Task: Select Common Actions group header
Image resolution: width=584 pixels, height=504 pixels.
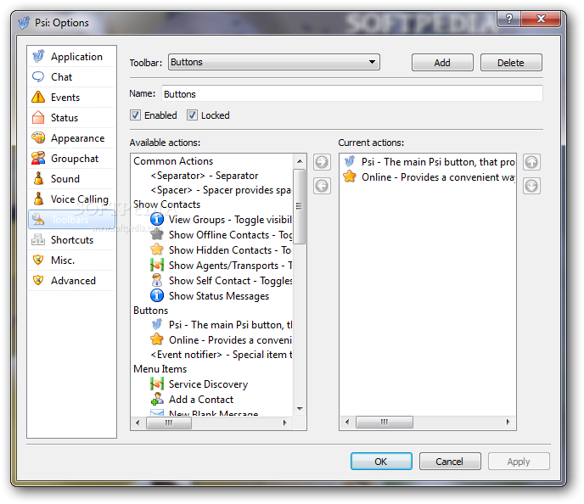Action: [x=173, y=161]
